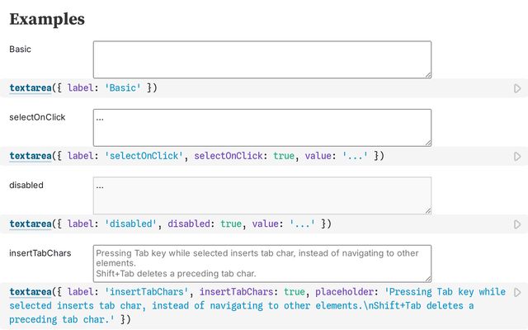Open textarea link in Basic code
528x330 pixels.
(30, 87)
